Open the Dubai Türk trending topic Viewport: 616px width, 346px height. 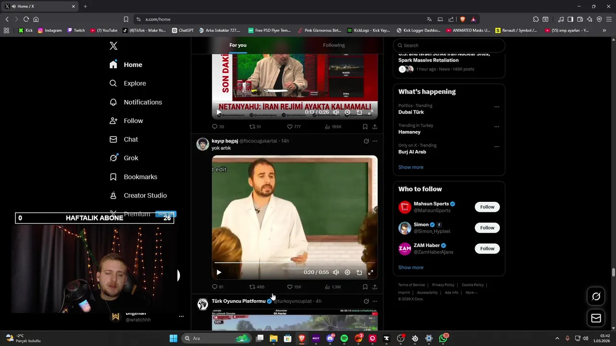(x=411, y=112)
